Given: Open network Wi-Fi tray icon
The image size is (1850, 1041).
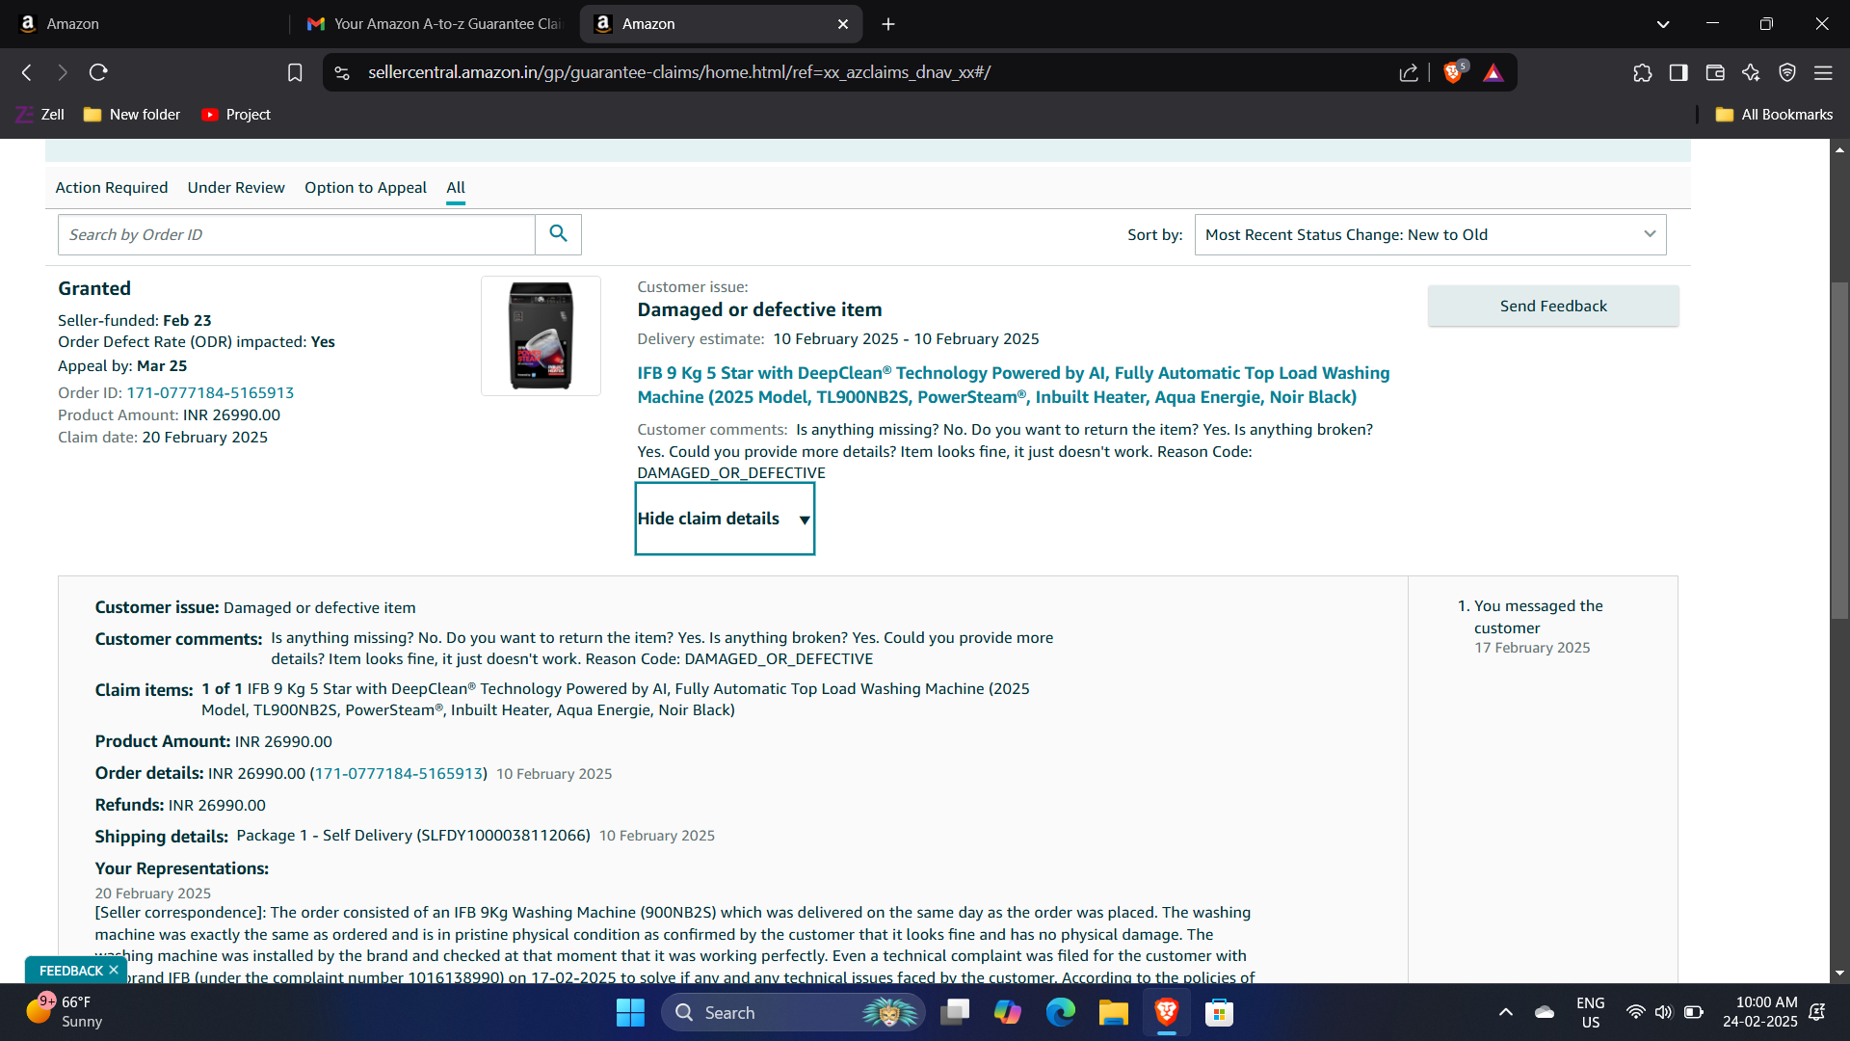Looking at the screenshot, I should tap(1635, 1013).
